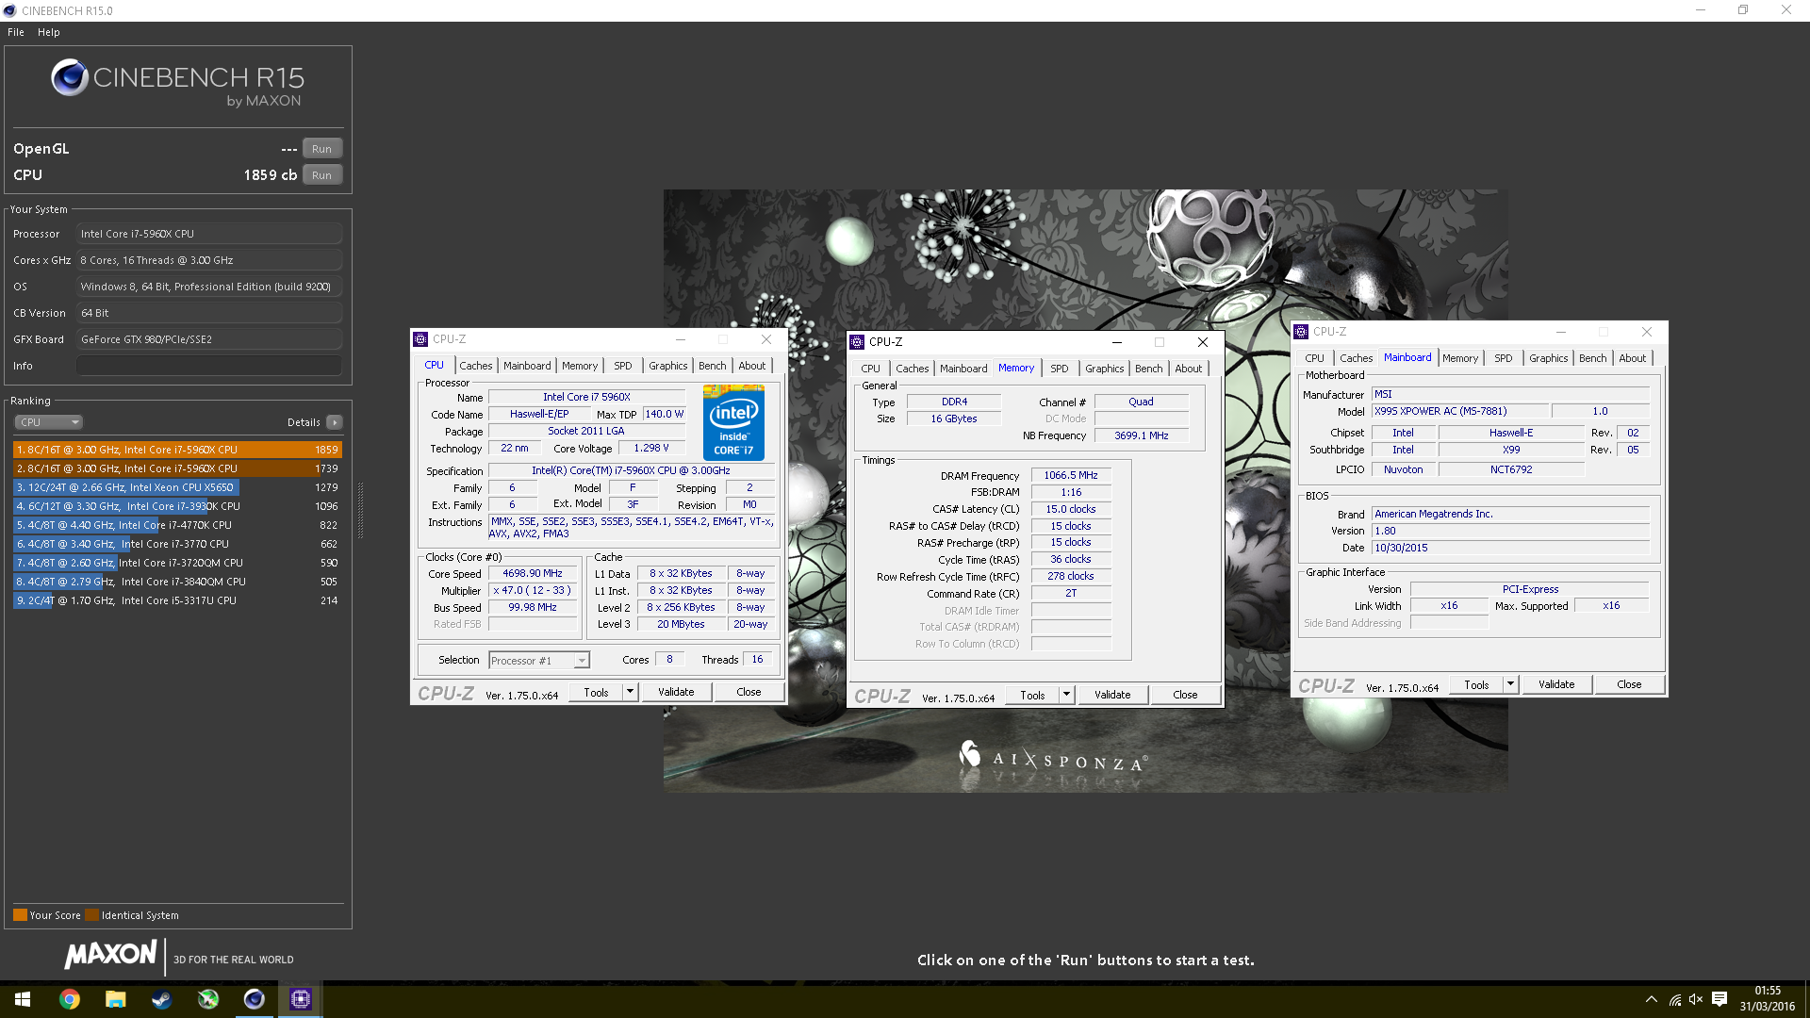
Task: Open Bench tab in the CPU window
Action: [713, 366]
